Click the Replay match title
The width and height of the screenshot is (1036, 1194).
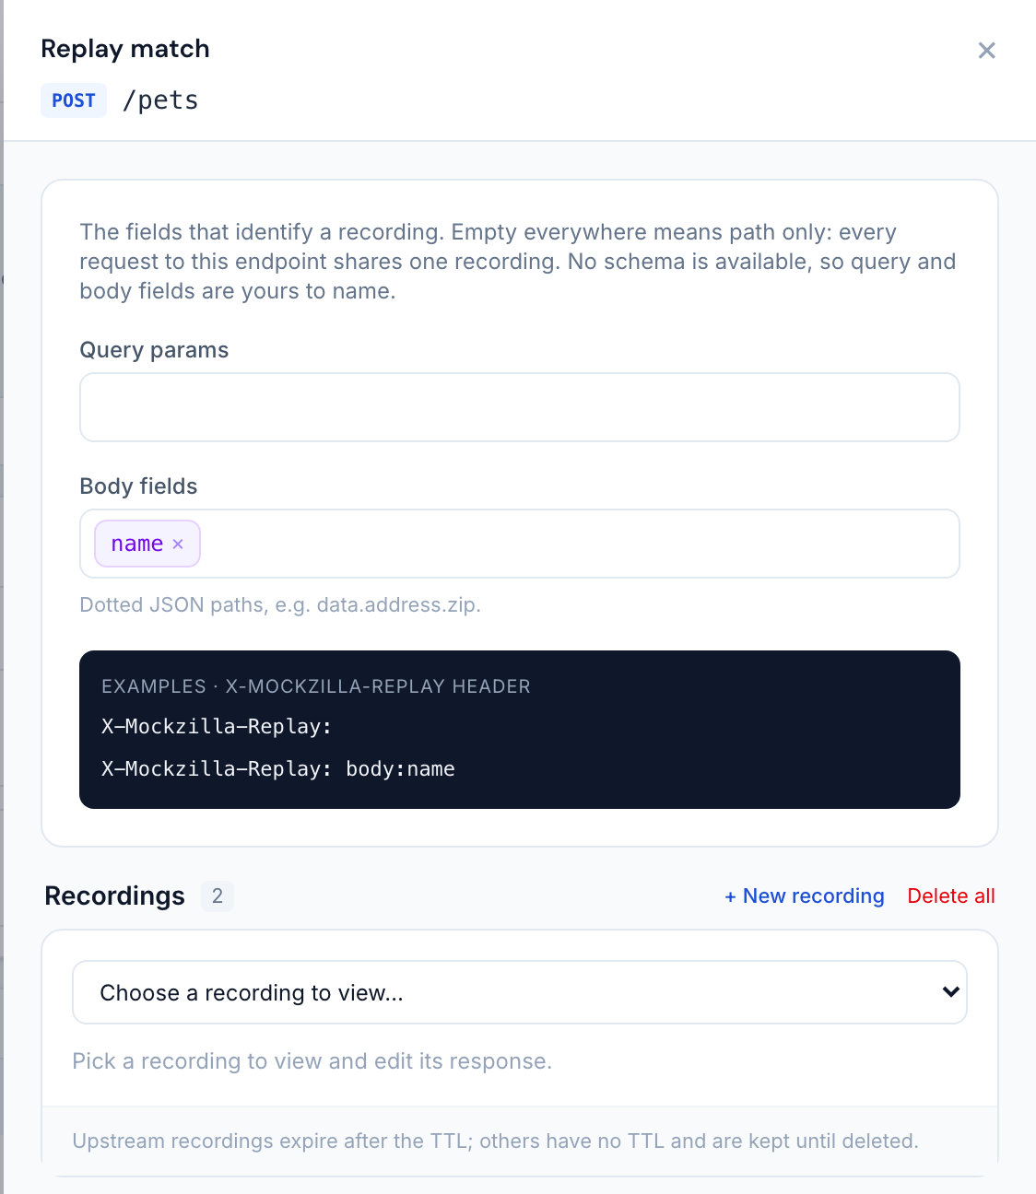pos(125,49)
